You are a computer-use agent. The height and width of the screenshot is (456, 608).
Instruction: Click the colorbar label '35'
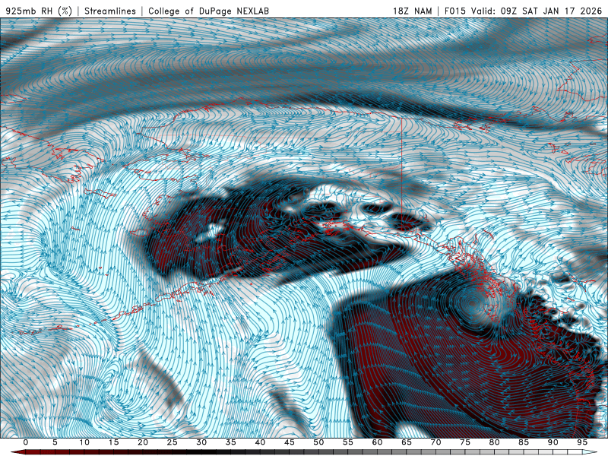231,442
